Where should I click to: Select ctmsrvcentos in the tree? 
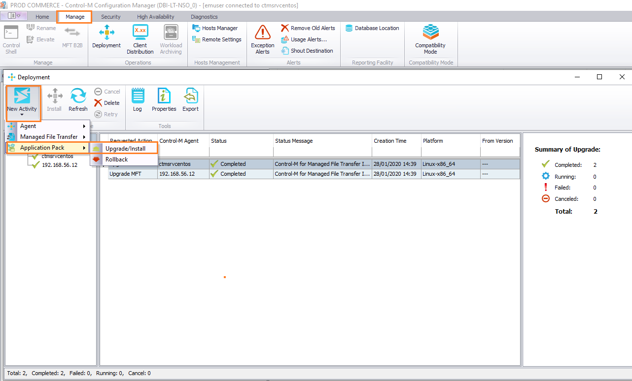[x=57, y=156]
